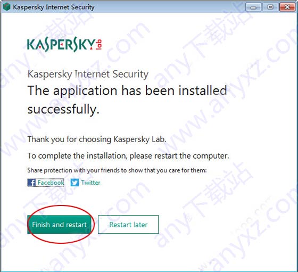Click the Finish and restart button
The height and width of the screenshot is (272, 298).
click(59, 225)
